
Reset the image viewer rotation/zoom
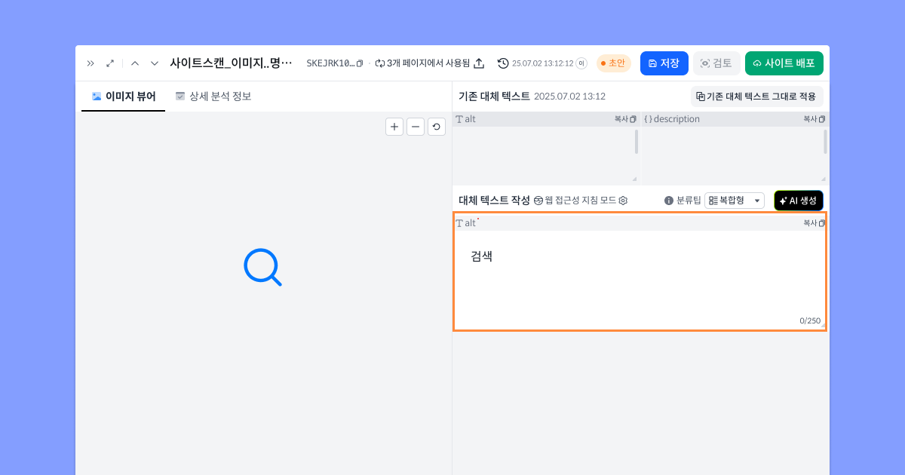(437, 127)
